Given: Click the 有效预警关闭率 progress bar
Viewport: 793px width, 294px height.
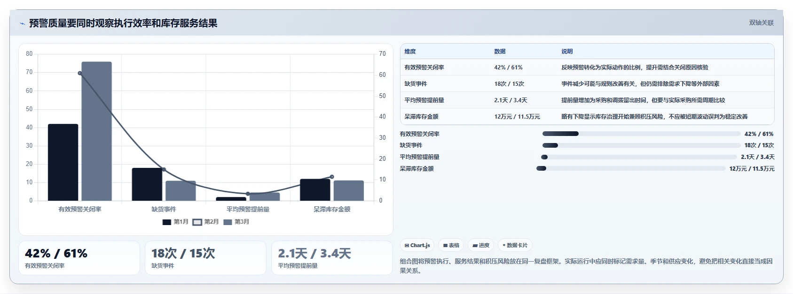Looking at the screenshot, I should point(641,134).
